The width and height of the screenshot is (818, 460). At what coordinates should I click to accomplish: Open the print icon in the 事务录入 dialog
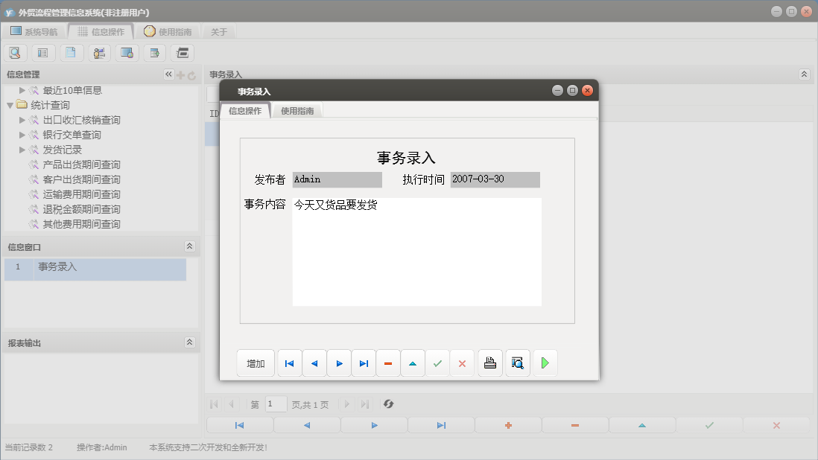[489, 362]
